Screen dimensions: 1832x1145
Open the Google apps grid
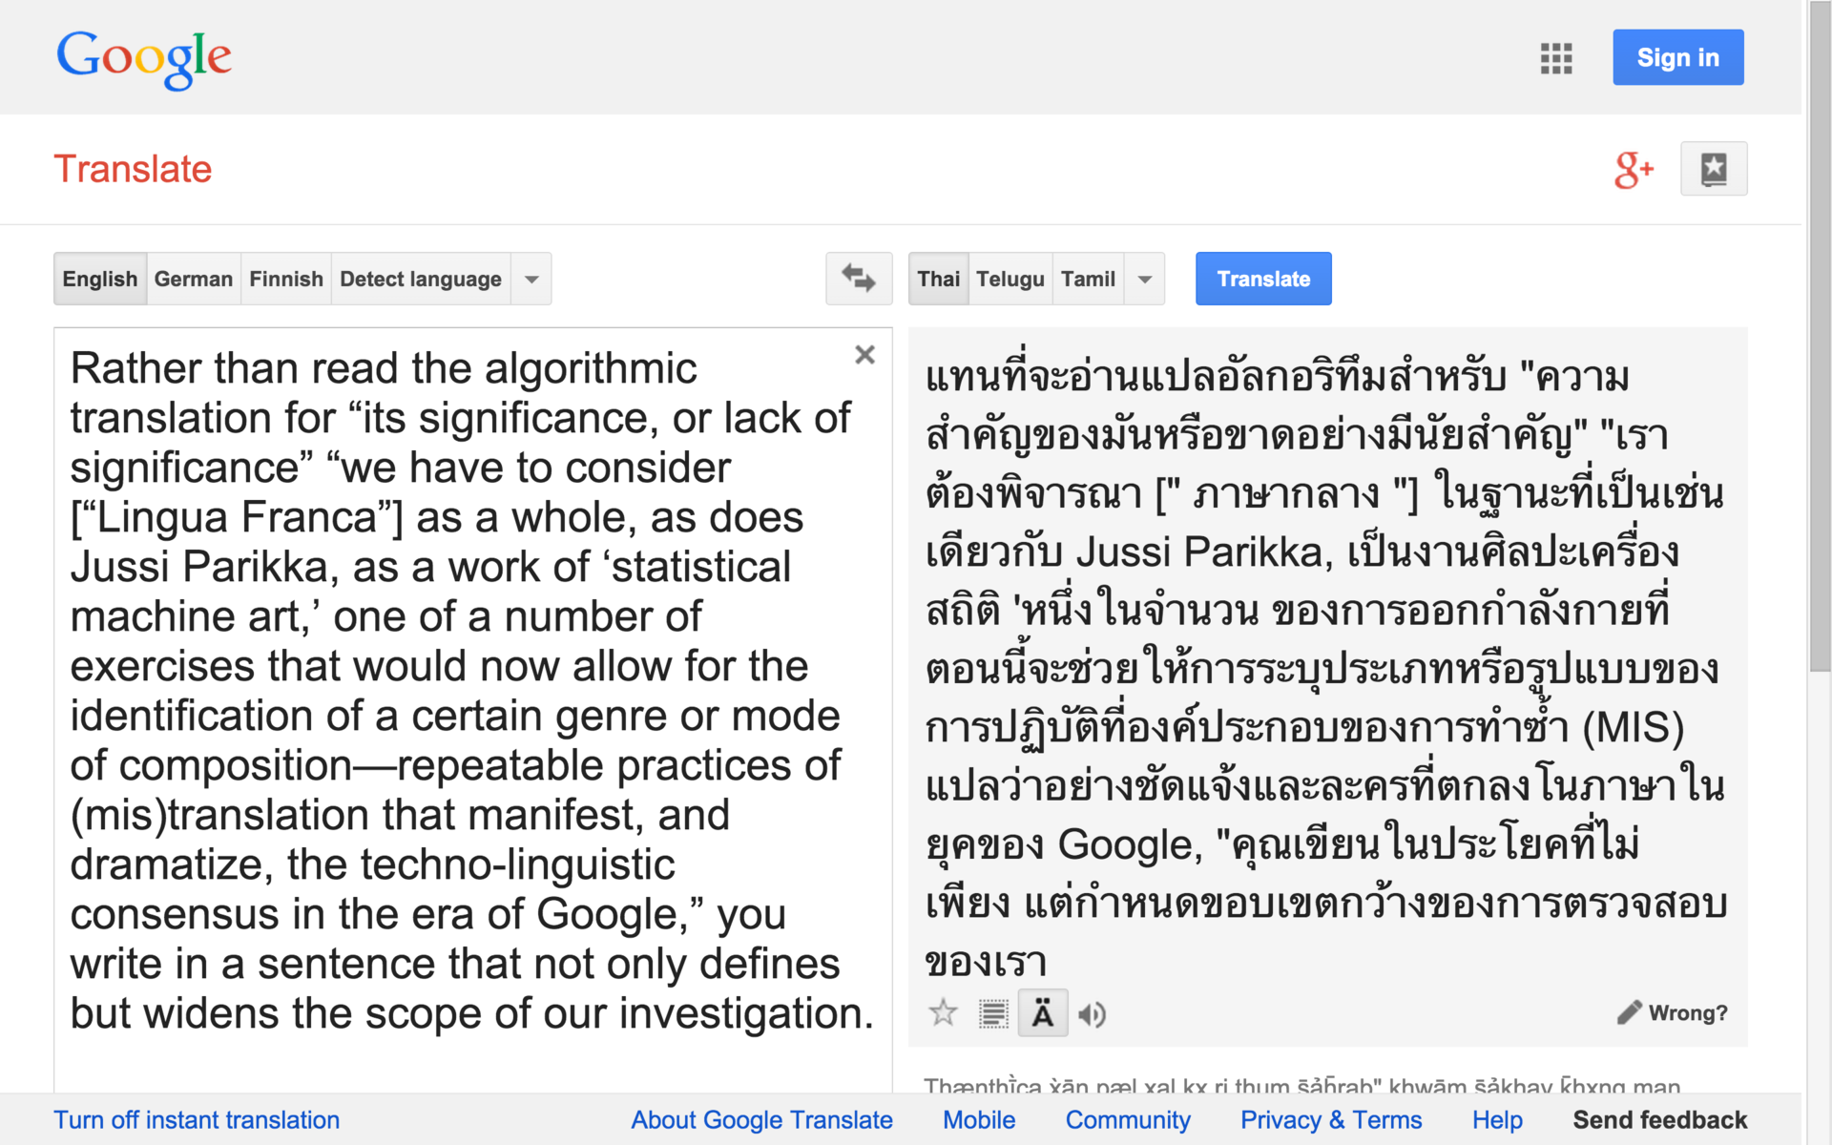pyautogui.click(x=1555, y=58)
